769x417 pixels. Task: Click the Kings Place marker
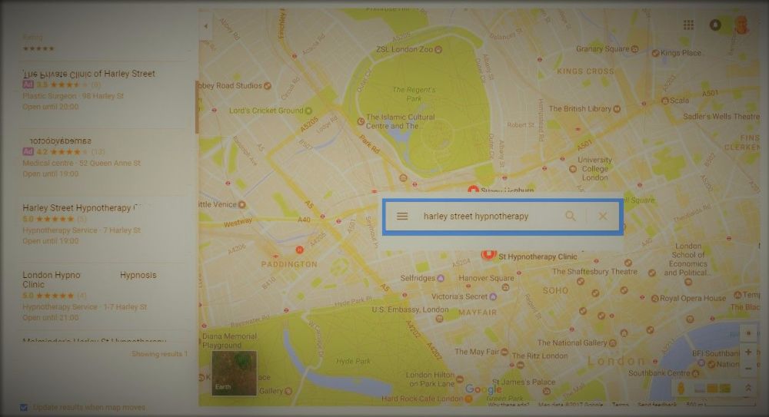coord(654,53)
